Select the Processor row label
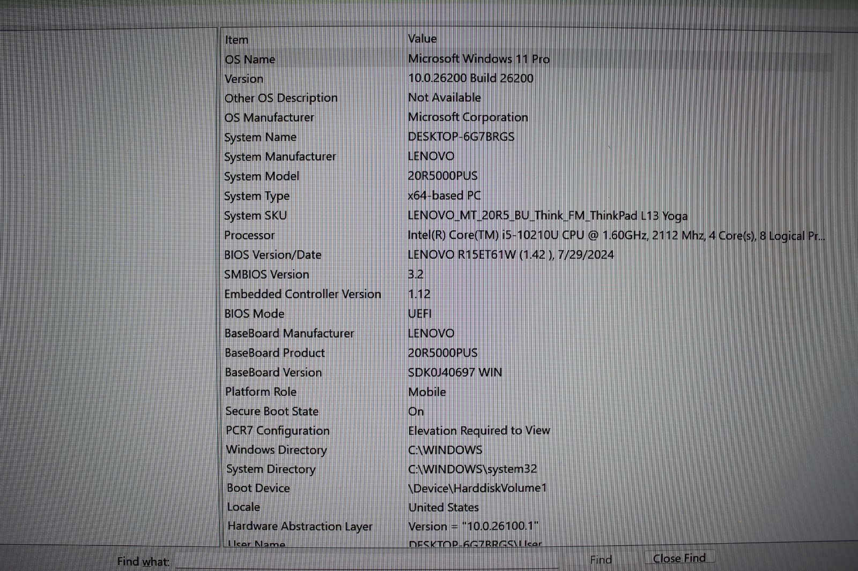Viewport: 858px width, 571px height. pyautogui.click(x=249, y=235)
